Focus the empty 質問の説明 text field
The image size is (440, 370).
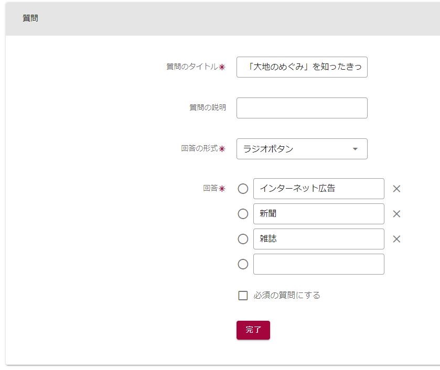(302, 108)
